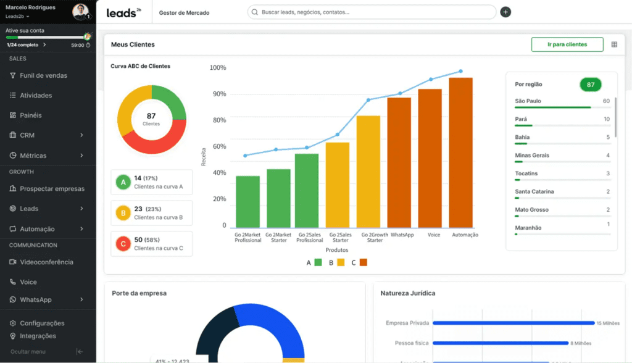Expand the 1/24 completo chevron
Image resolution: width=632 pixels, height=363 pixels.
pyautogui.click(x=44, y=45)
